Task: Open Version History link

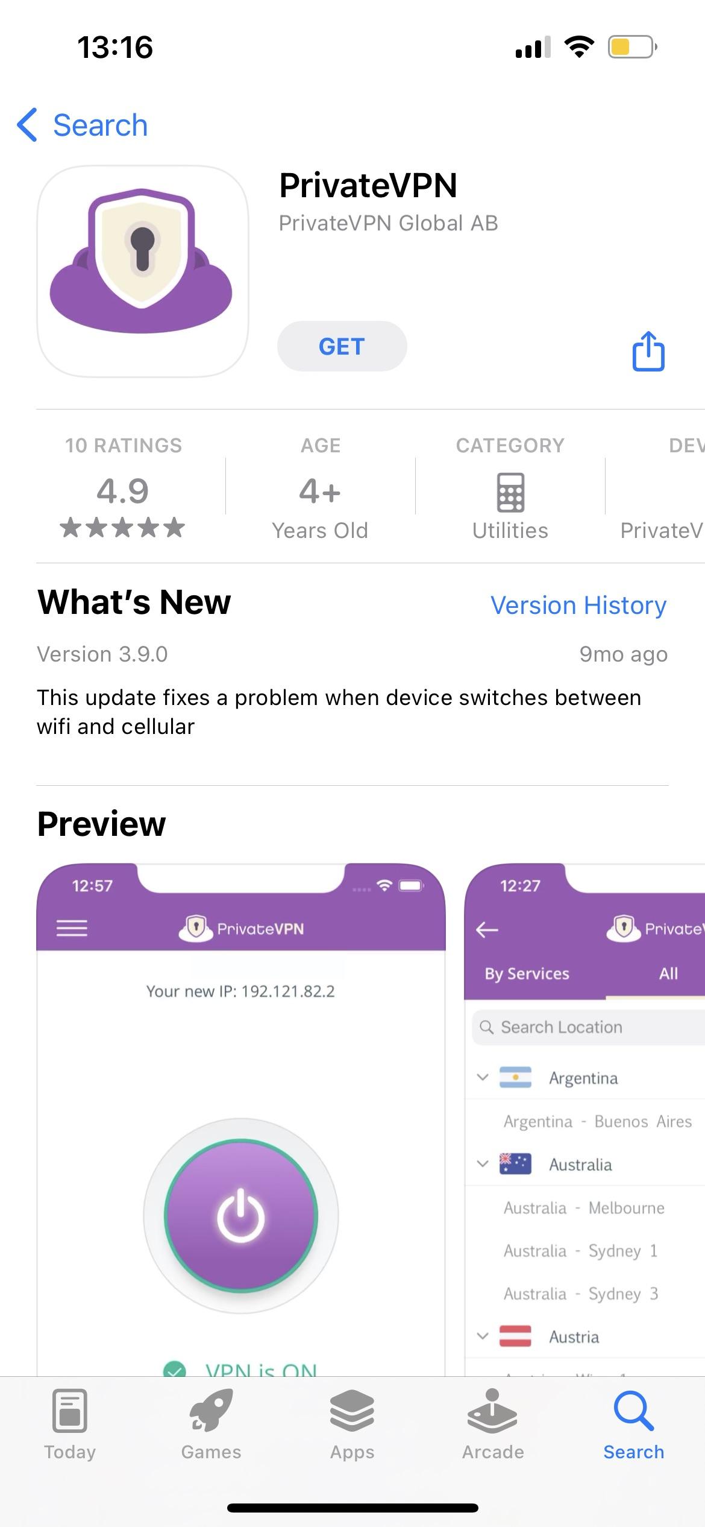Action: (578, 605)
